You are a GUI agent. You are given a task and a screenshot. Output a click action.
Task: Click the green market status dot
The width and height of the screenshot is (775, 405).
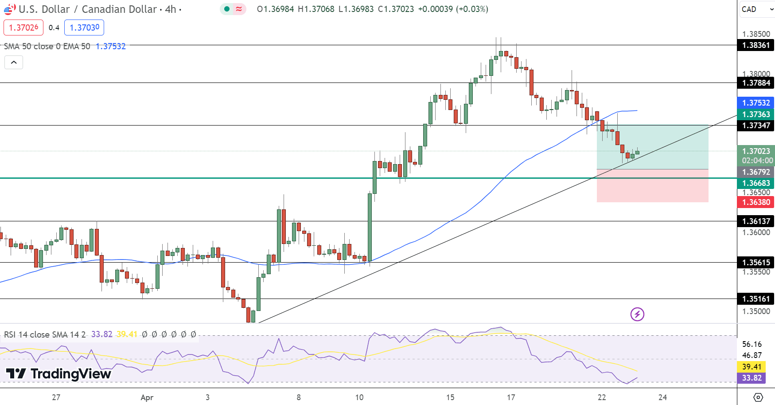[x=227, y=9]
